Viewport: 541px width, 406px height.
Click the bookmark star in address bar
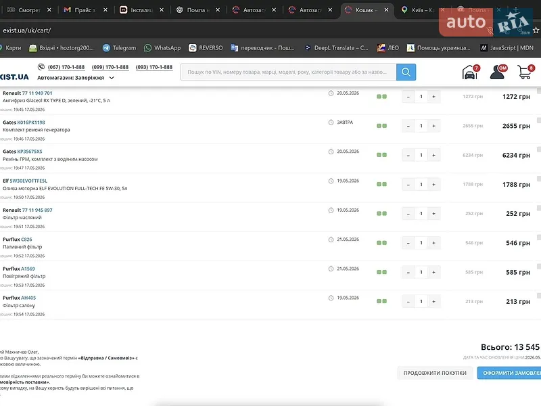coord(536,30)
